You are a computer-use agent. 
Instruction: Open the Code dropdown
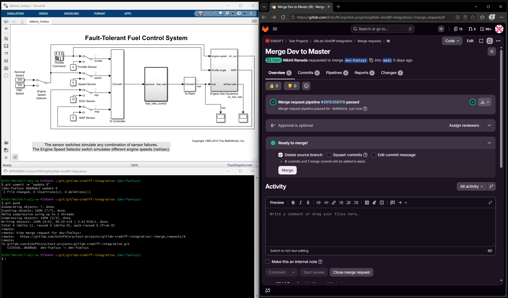point(452,41)
